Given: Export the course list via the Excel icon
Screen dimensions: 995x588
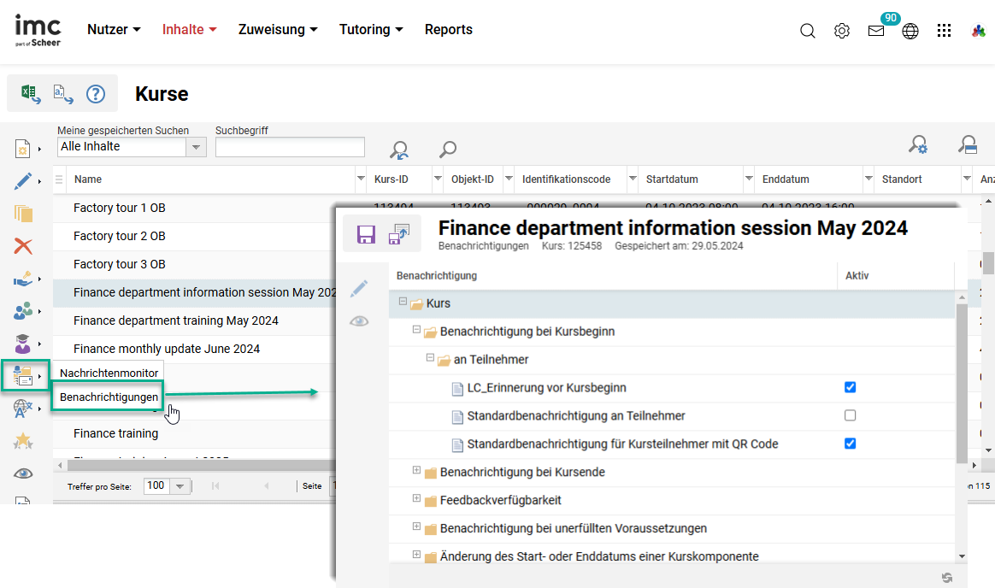Looking at the screenshot, I should pos(27,92).
